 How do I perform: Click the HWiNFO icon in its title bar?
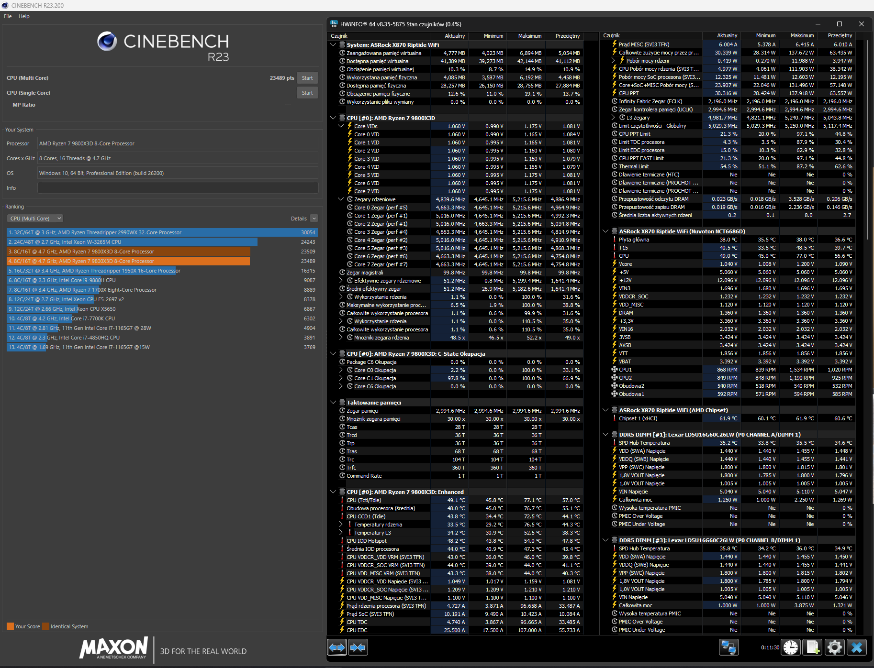pos(334,24)
